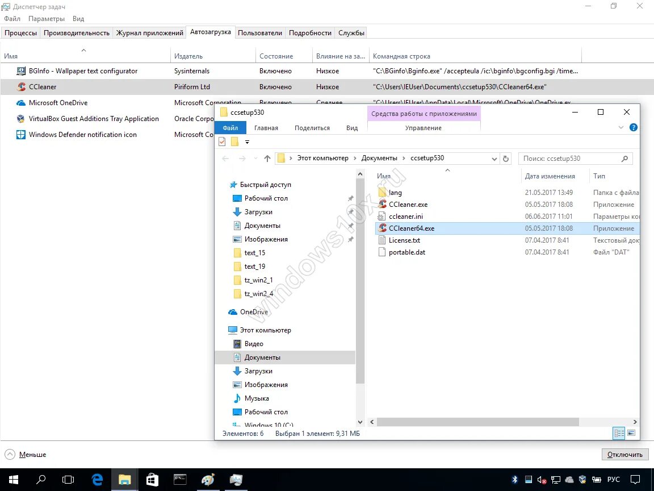The width and height of the screenshot is (654, 491).
Task: Click the back navigation arrow
Action: 225,158
